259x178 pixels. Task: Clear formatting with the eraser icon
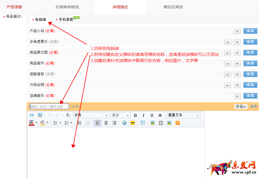click(x=68, y=115)
